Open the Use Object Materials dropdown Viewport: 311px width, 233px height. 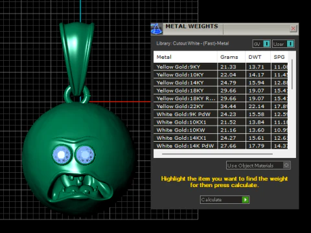[x=259, y=166]
